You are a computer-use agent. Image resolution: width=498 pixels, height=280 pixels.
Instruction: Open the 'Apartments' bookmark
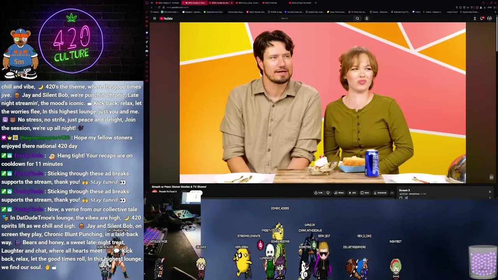point(470,12)
